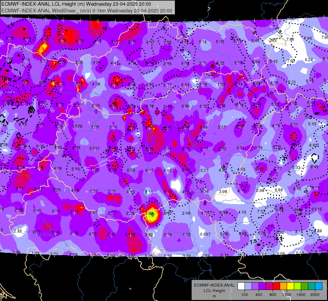Select the magenta legend swatch left of 800
The image size is (328, 301).
[x=269, y=286]
